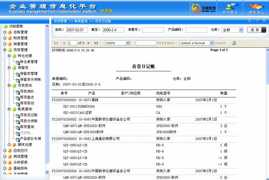Viewport: 269px width, 180px height.
Task: Open the 技术服务 icon in the header
Action: click(x=230, y=8)
